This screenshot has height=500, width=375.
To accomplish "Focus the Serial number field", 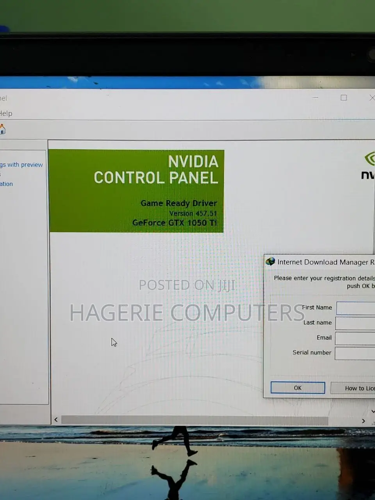I will (x=355, y=353).
